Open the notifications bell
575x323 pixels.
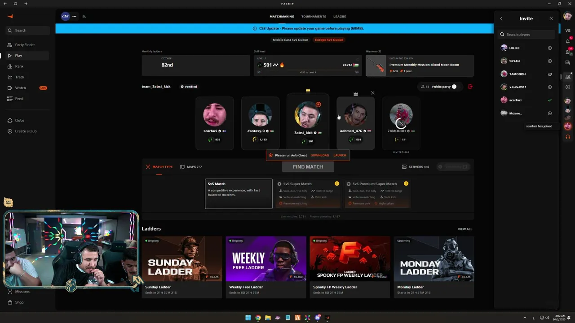pyautogui.click(x=568, y=41)
